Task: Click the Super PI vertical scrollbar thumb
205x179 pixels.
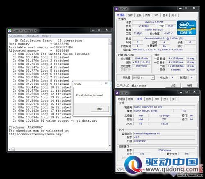Action: click(x=109, y=43)
